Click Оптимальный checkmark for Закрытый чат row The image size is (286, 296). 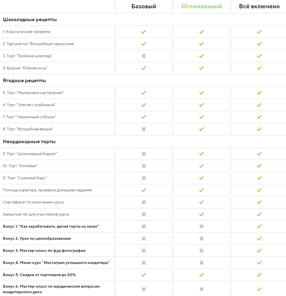click(201, 214)
